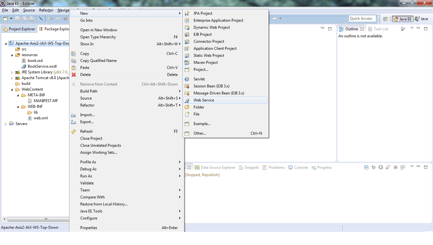Open the Outline view menu triangle
The image size is (433, 245).
click(412, 28)
